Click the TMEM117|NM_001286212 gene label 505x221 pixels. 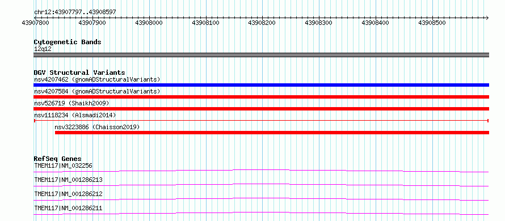tap(68, 194)
